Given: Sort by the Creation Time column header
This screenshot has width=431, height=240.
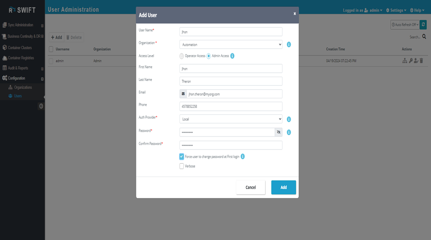Looking at the screenshot, I should pyautogui.click(x=335, y=49).
